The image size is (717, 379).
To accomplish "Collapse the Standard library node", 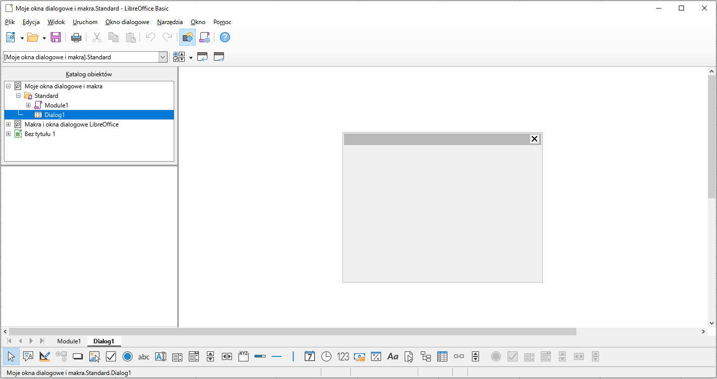I will coord(18,96).
